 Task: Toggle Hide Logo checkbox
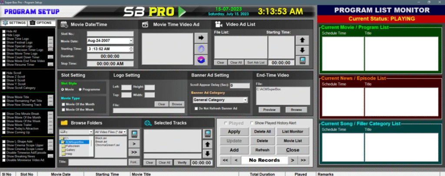click(x=3, y=35)
